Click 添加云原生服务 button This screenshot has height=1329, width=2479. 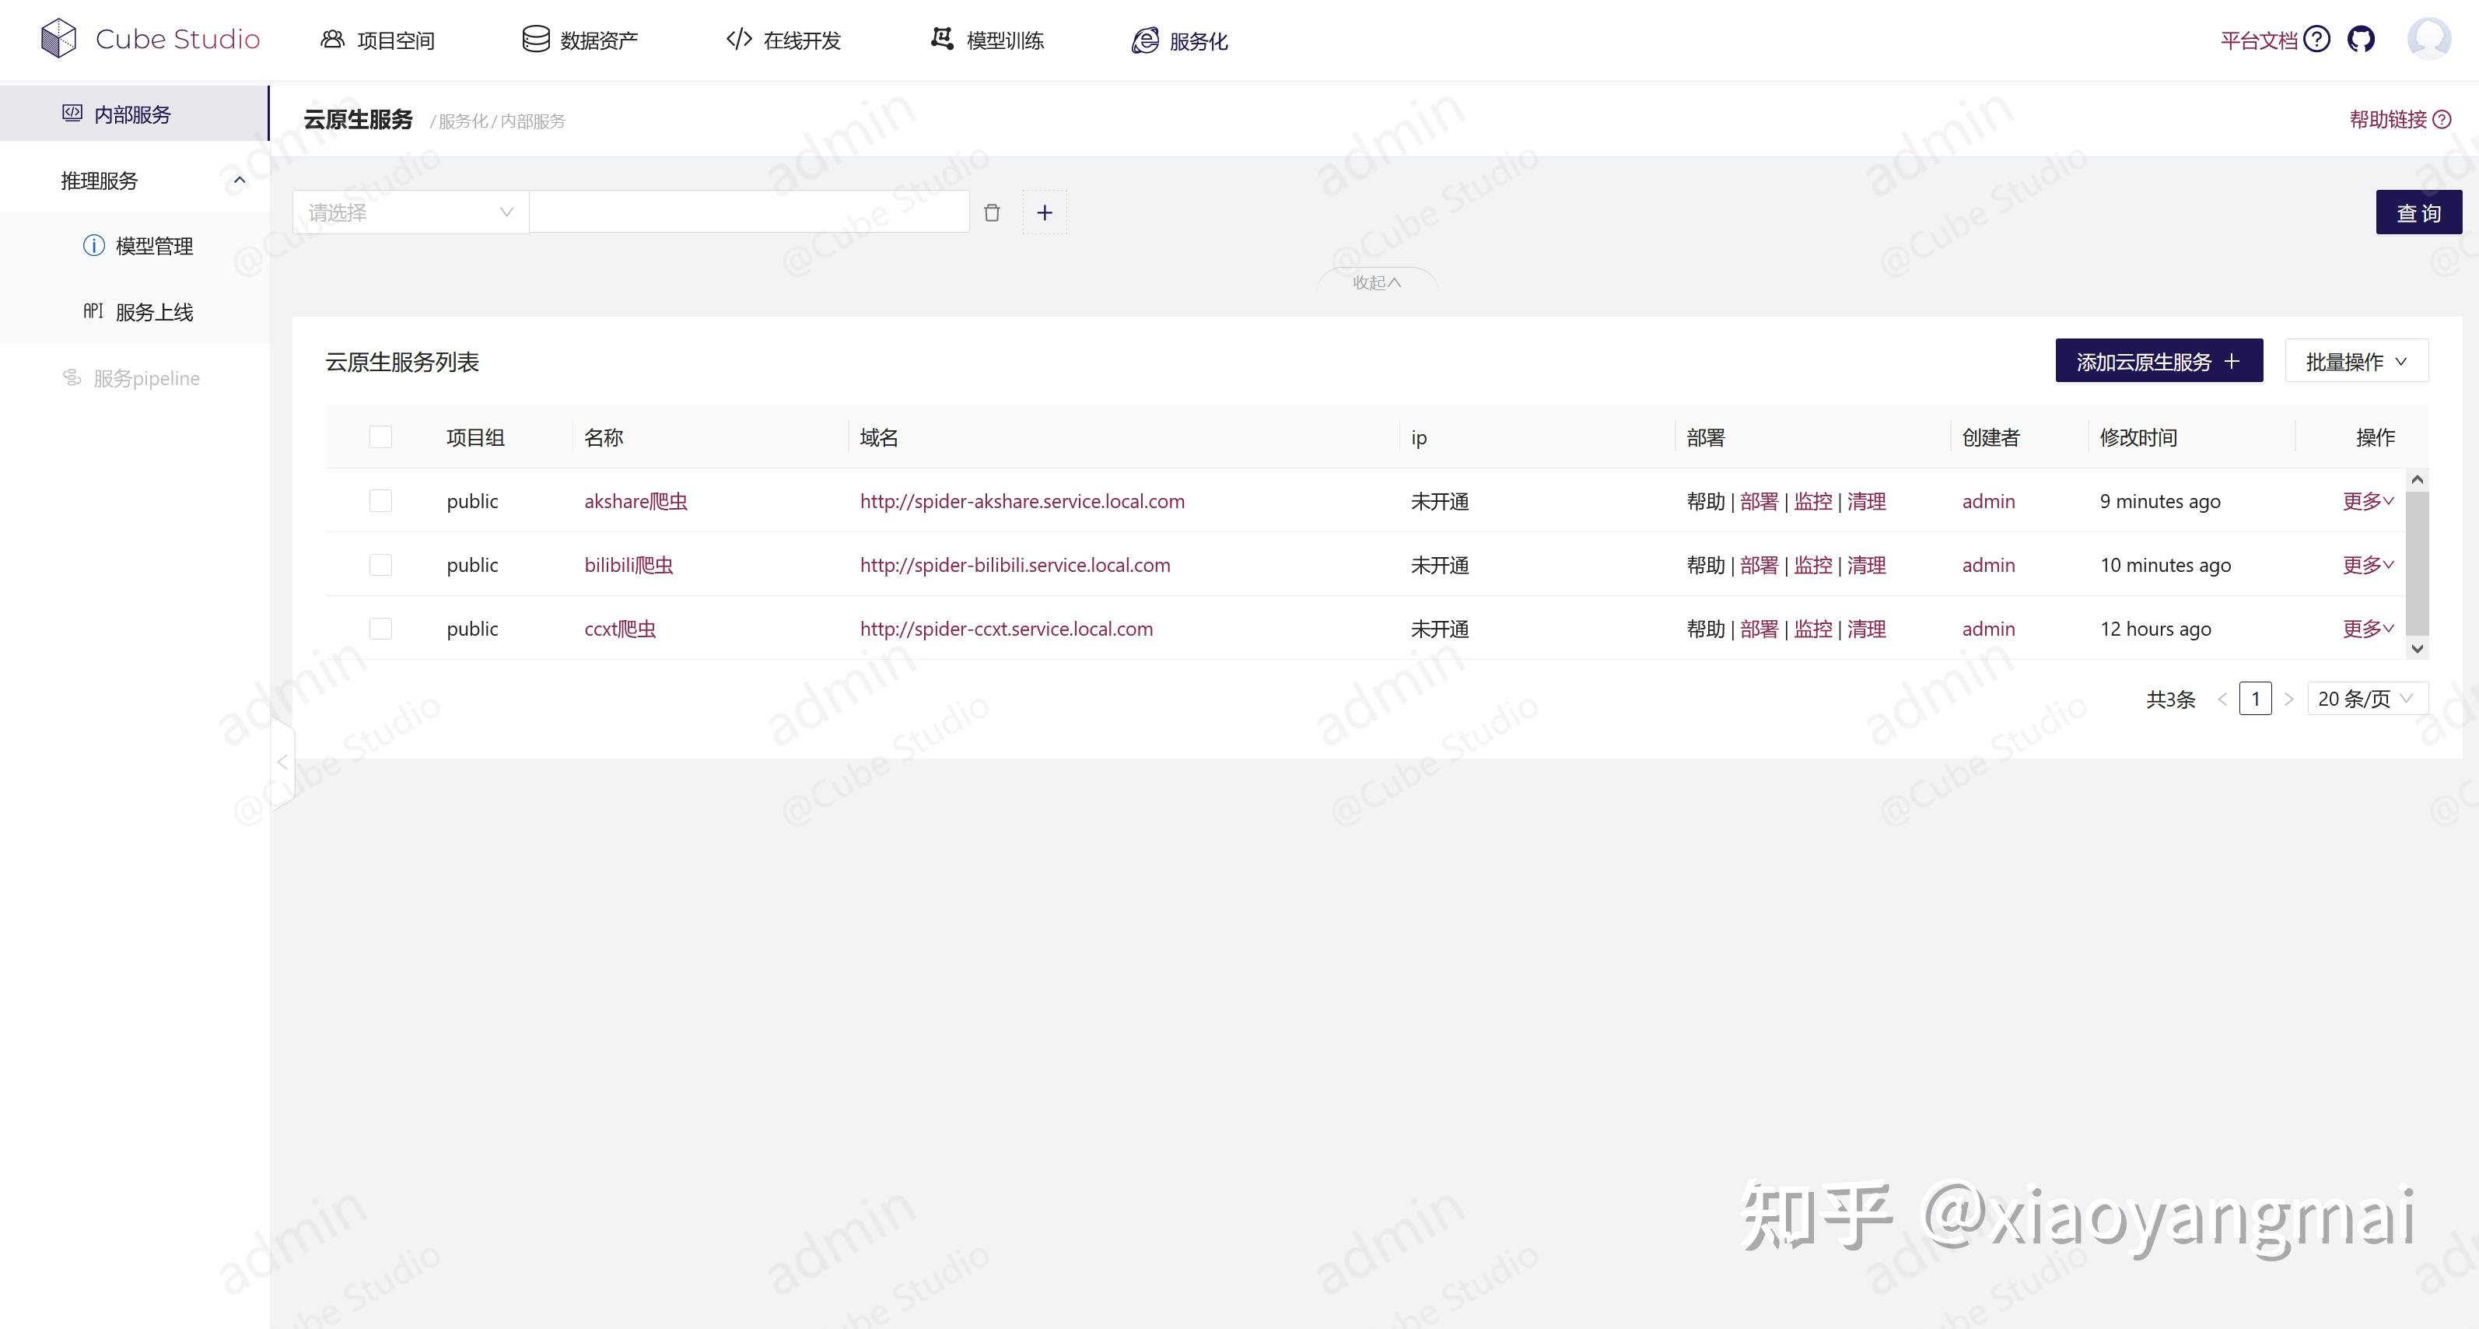click(2158, 361)
